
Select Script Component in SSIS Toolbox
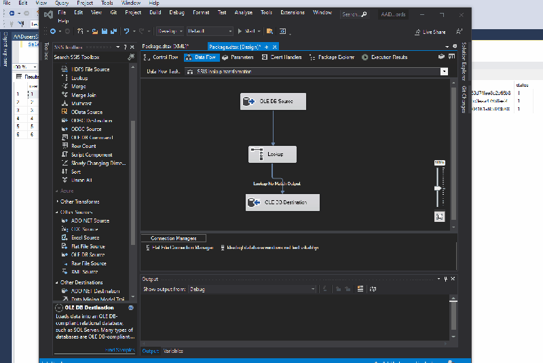[92, 155]
